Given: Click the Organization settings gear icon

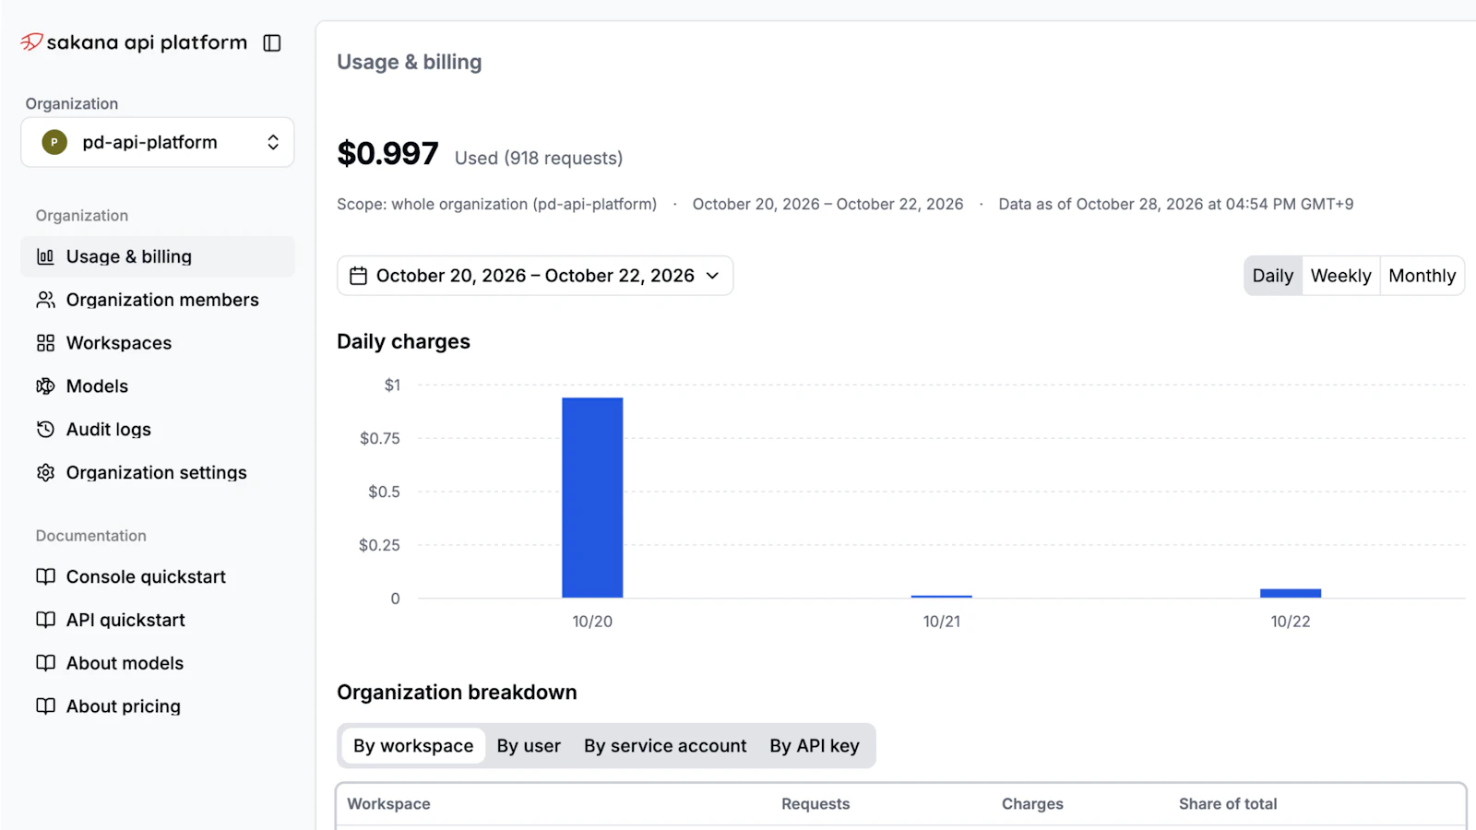Looking at the screenshot, I should (x=45, y=472).
